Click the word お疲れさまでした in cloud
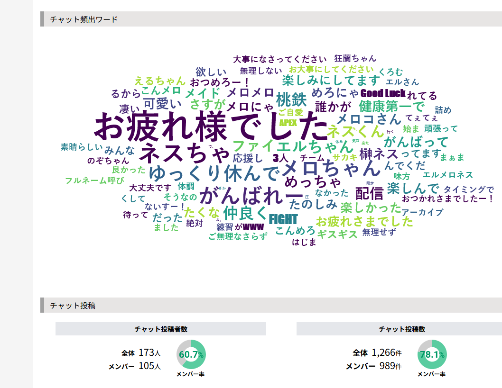 (364, 222)
